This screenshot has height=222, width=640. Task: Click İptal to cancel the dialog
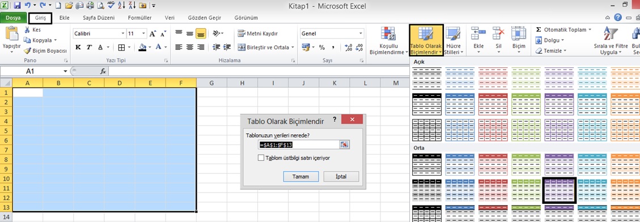click(341, 177)
